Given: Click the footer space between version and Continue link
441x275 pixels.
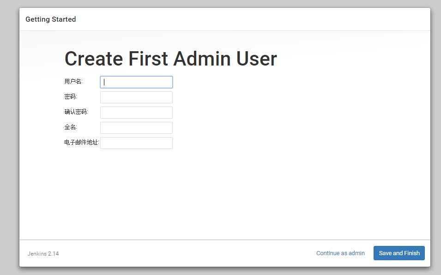Looking at the screenshot, I should pyautogui.click(x=186, y=253).
